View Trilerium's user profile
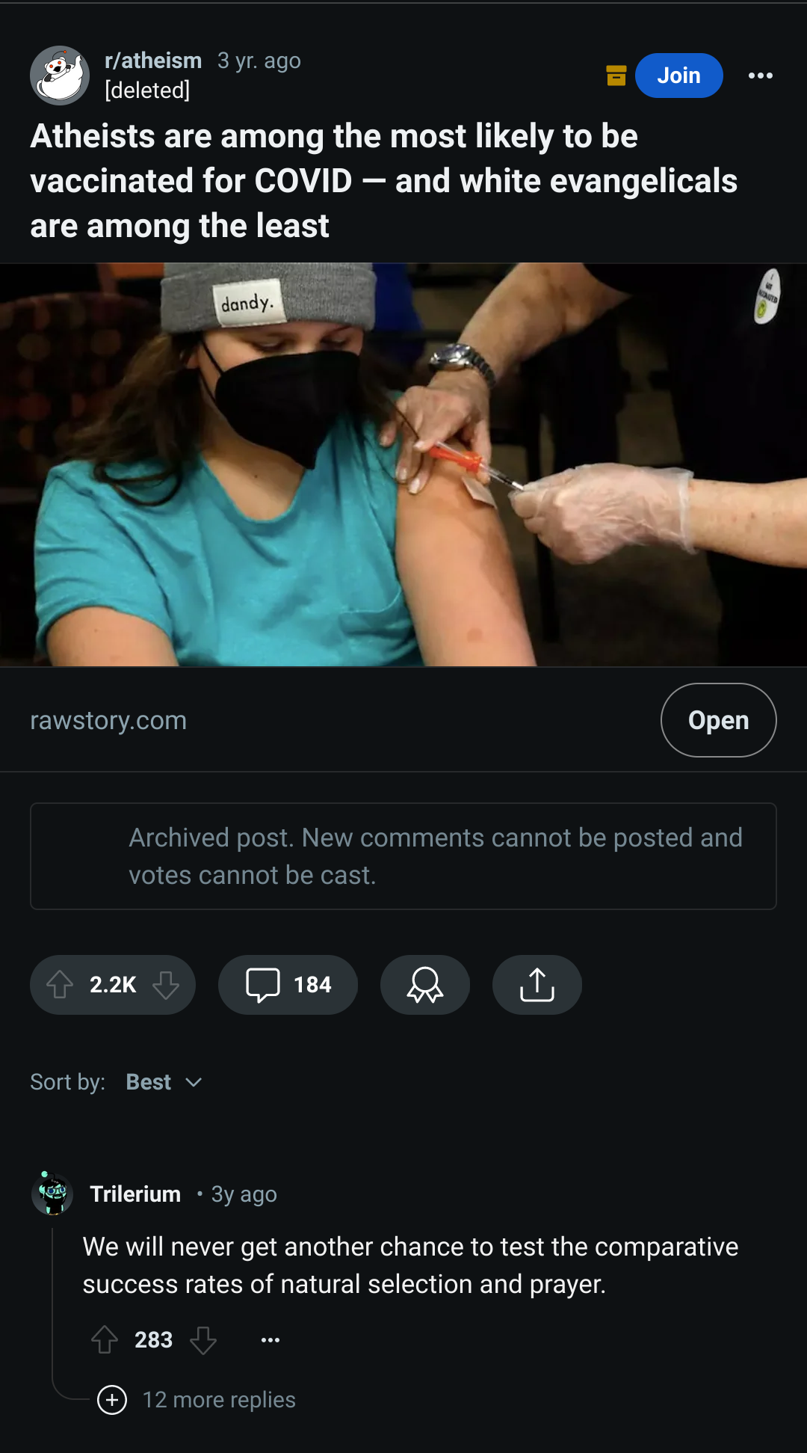Screen dimensions: 807x1453 click(135, 1194)
